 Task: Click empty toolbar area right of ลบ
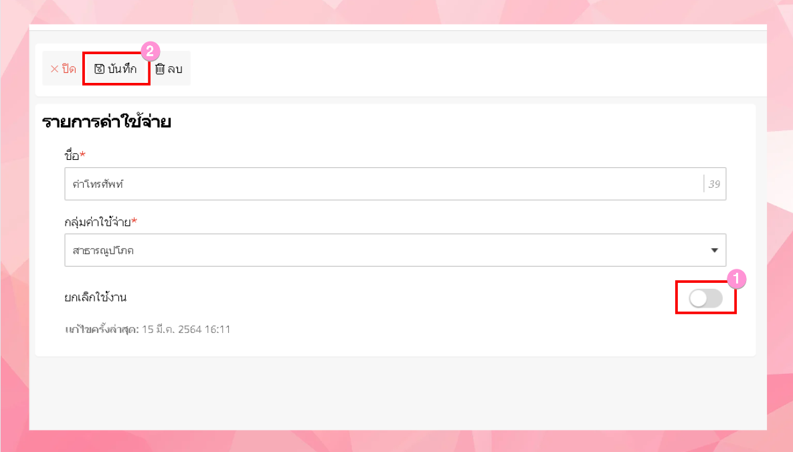coord(468,69)
